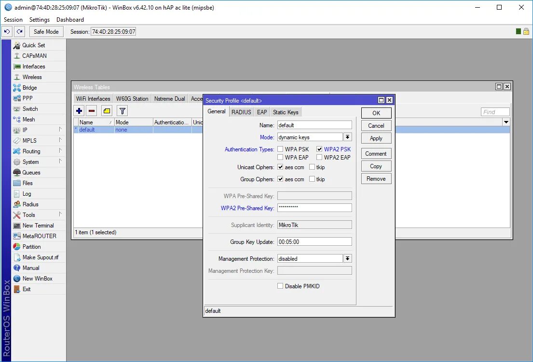Click Cancel in Security Profile

376,126
